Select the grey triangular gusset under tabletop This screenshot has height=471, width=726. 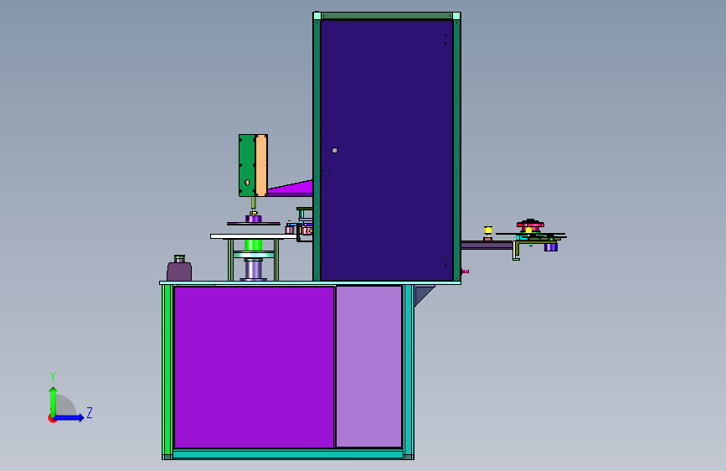tap(423, 295)
